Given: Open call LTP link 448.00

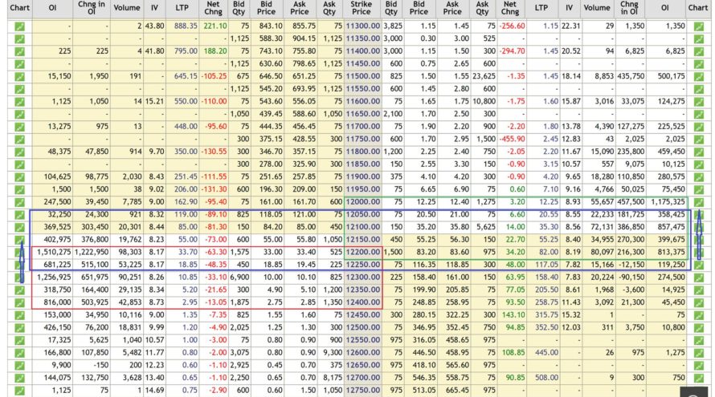Looking at the screenshot, I should coord(186,126).
